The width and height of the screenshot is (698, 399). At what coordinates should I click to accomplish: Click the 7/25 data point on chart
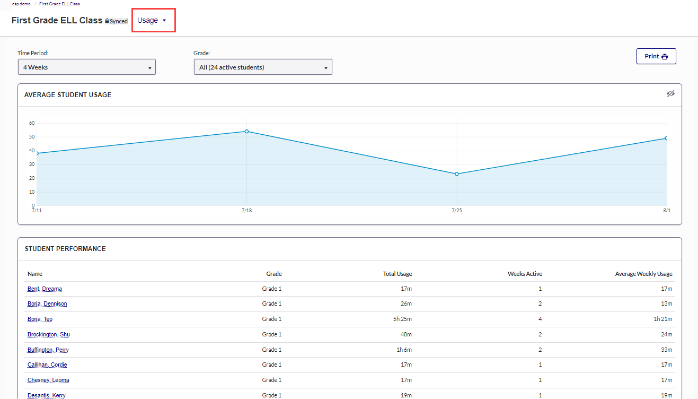[x=457, y=174]
